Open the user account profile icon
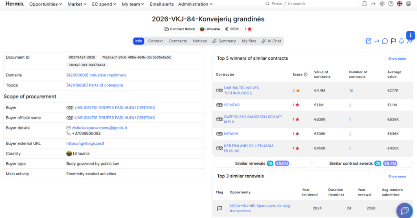This screenshot has height=218, width=417. (408, 4)
